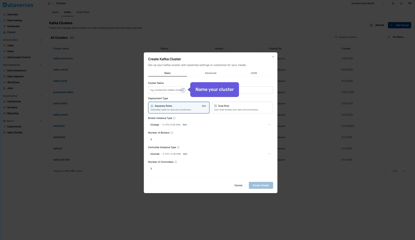Switch to the Kafka tab

pos(68,12)
